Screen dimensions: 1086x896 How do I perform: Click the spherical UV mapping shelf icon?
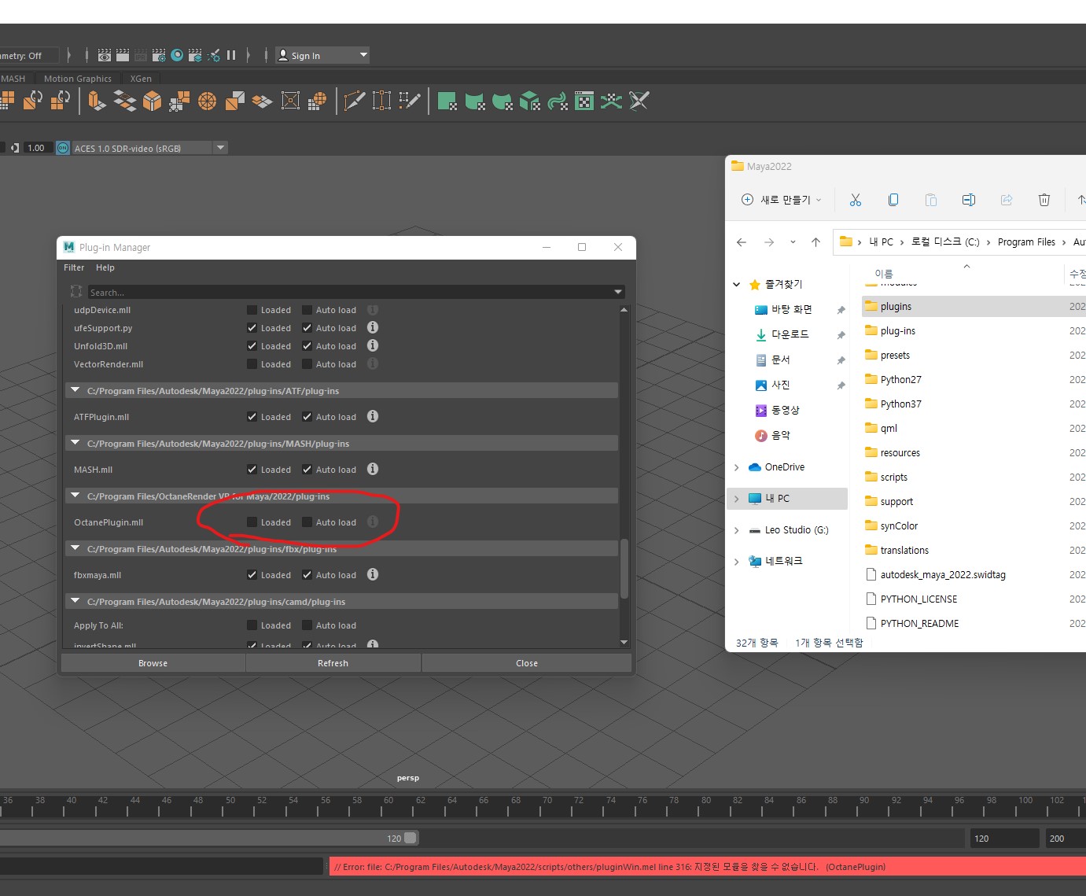tap(208, 101)
